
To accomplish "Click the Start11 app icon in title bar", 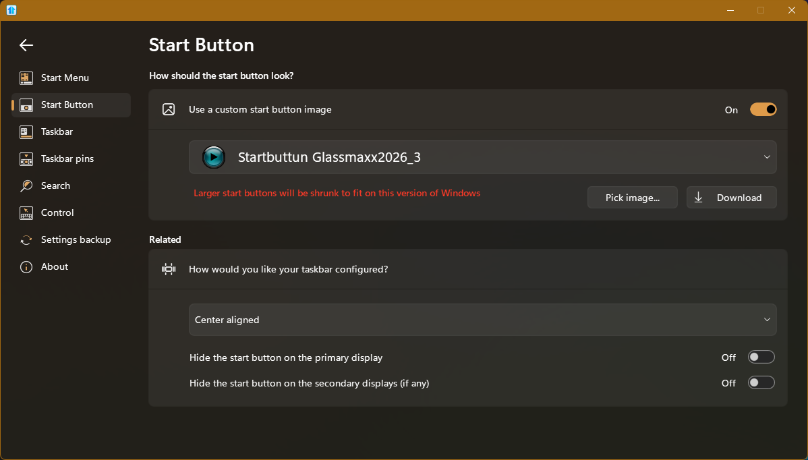I will click(x=11, y=10).
